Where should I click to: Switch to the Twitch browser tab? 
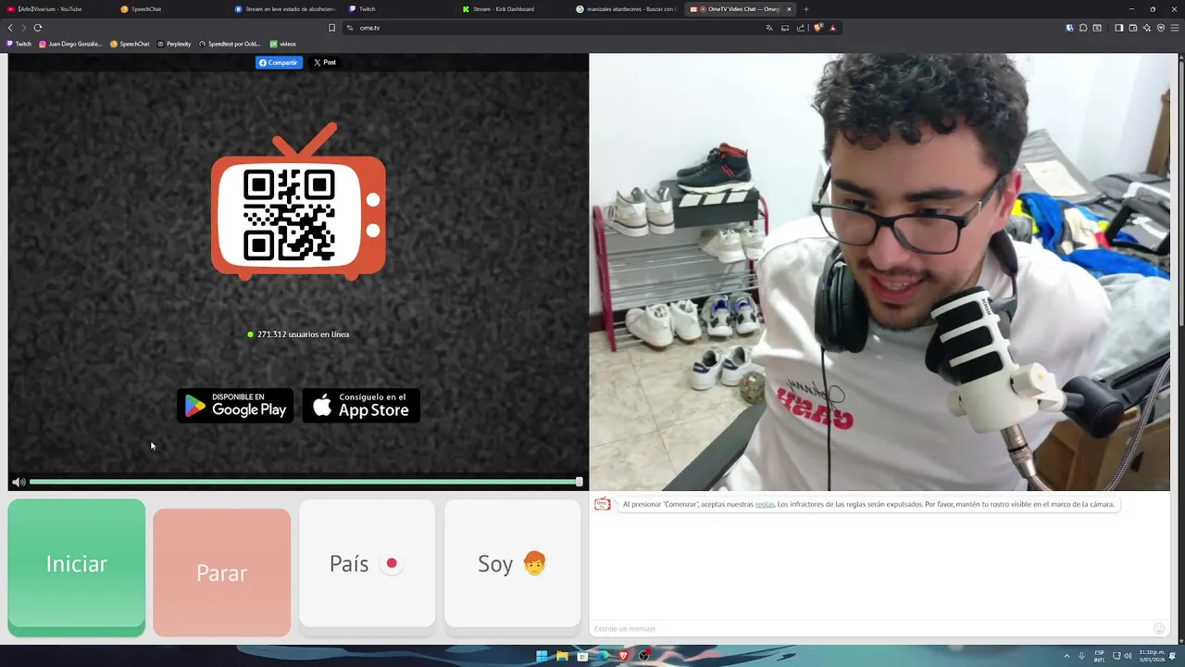click(x=398, y=9)
